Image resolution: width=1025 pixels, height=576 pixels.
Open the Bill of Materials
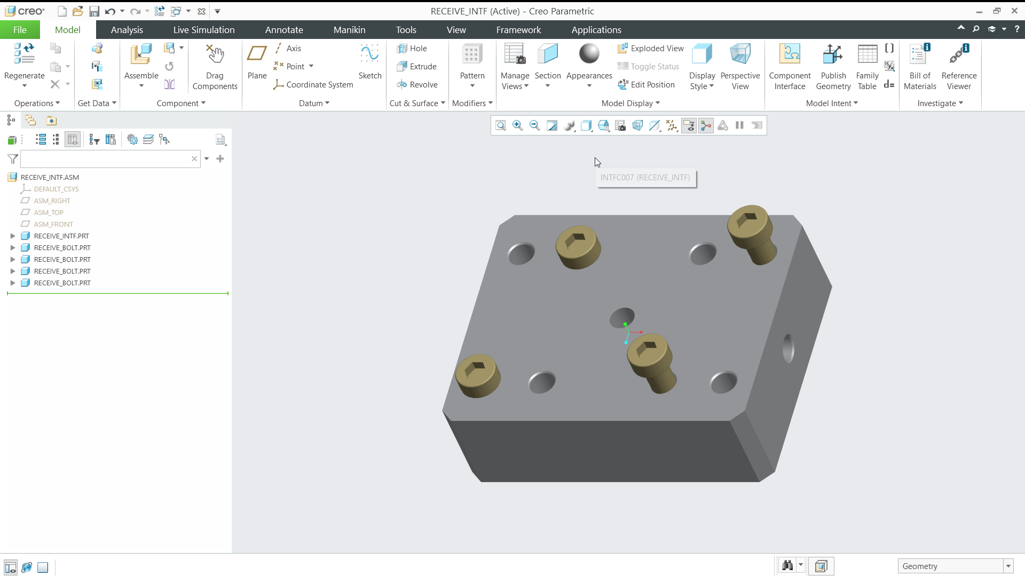pos(920,67)
